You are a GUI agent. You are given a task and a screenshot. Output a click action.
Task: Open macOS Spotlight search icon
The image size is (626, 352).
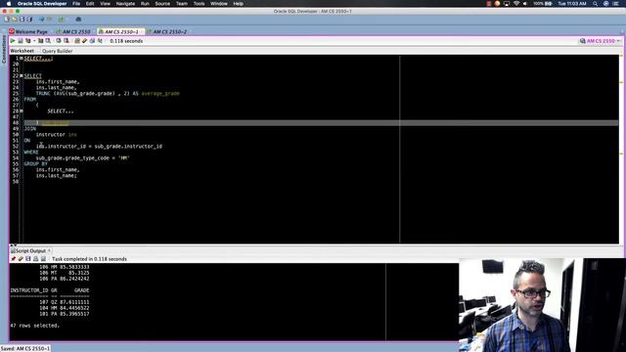coord(595,4)
